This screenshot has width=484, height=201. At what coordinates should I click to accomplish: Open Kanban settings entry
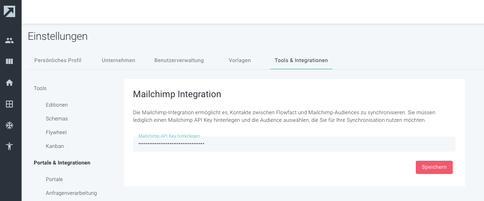[54, 146]
